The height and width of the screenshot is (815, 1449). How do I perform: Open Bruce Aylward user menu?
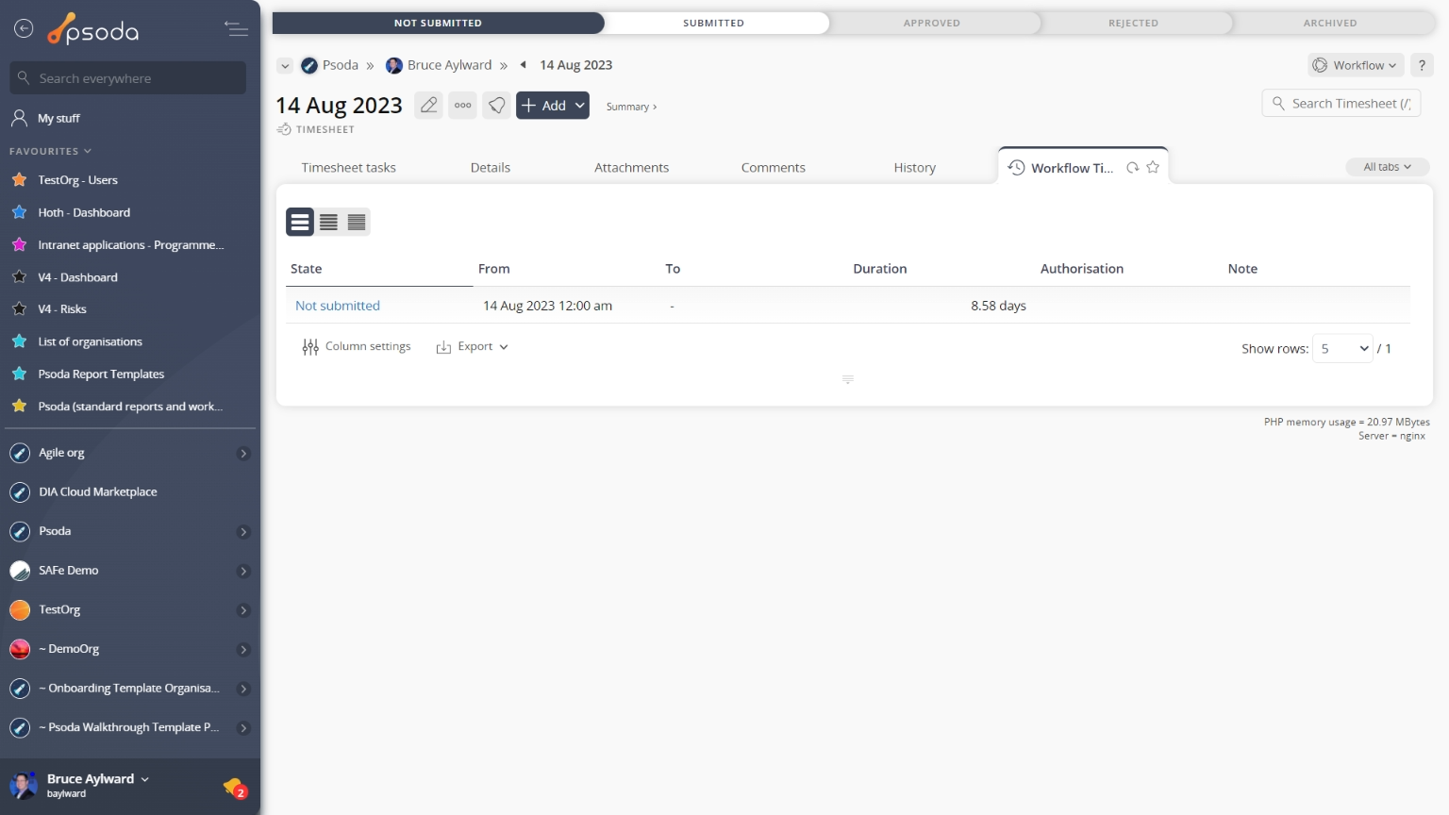pyautogui.click(x=98, y=779)
